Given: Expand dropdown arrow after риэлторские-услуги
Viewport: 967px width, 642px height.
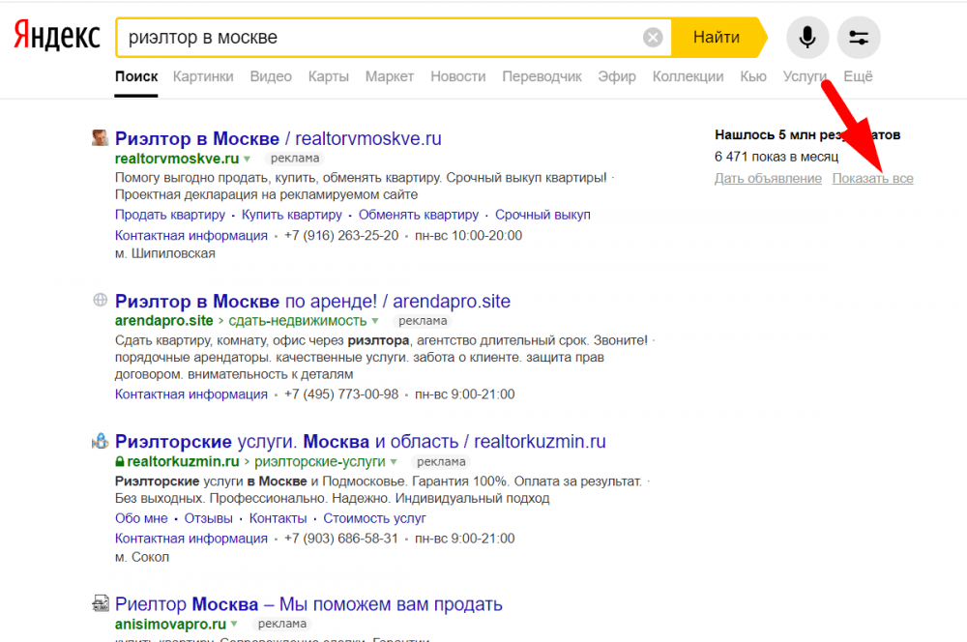Looking at the screenshot, I should point(394,462).
